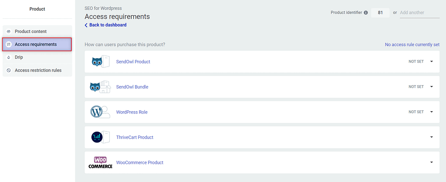Select Access requirements in sidebar

[x=37, y=44]
